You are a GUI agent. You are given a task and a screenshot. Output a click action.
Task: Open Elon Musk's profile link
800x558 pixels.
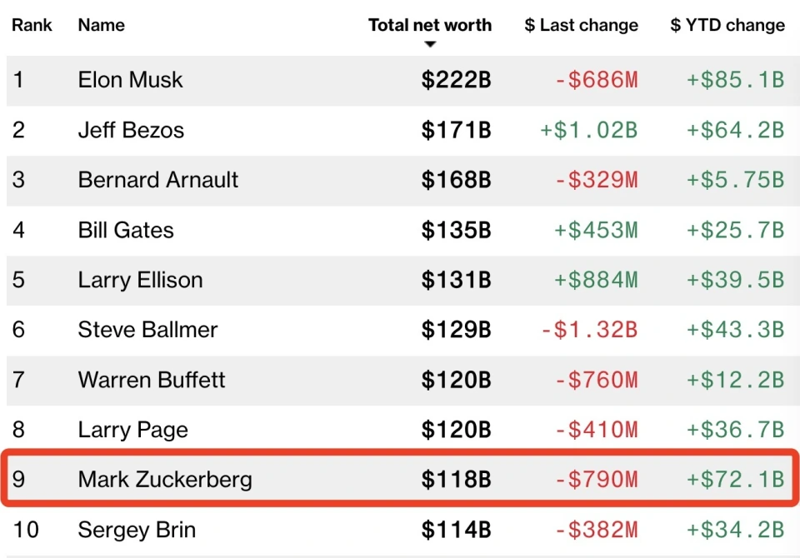click(x=130, y=80)
